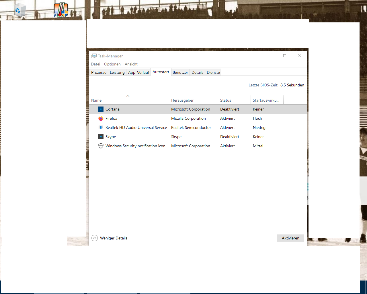Click the Realtek HD Audio service icon
Screen dimensions: 367x294
(101, 127)
